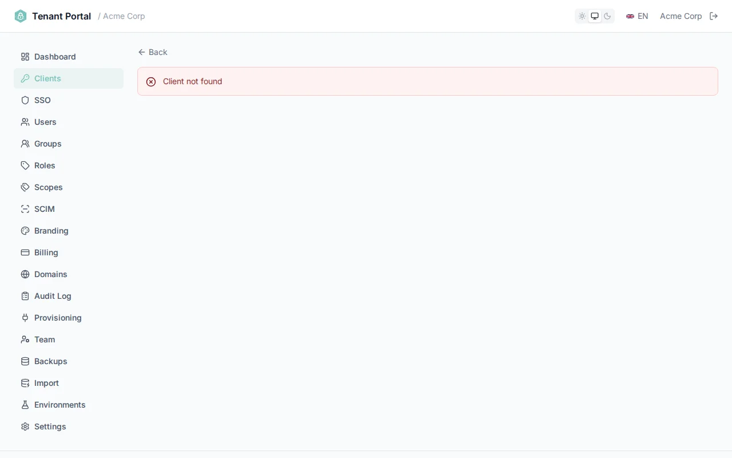The image size is (732, 458).
Task: Navigate to Users page
Action: [69, 122]
